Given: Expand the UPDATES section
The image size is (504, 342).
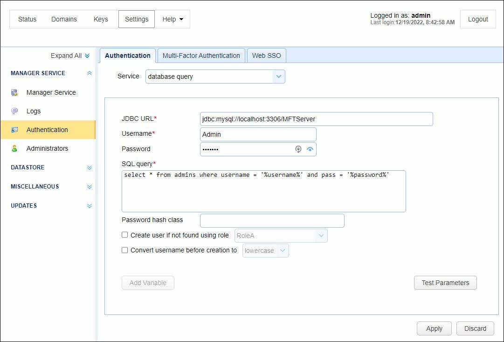Looking at the screenshot, I should pyautogui.click(x=90, y=206).
